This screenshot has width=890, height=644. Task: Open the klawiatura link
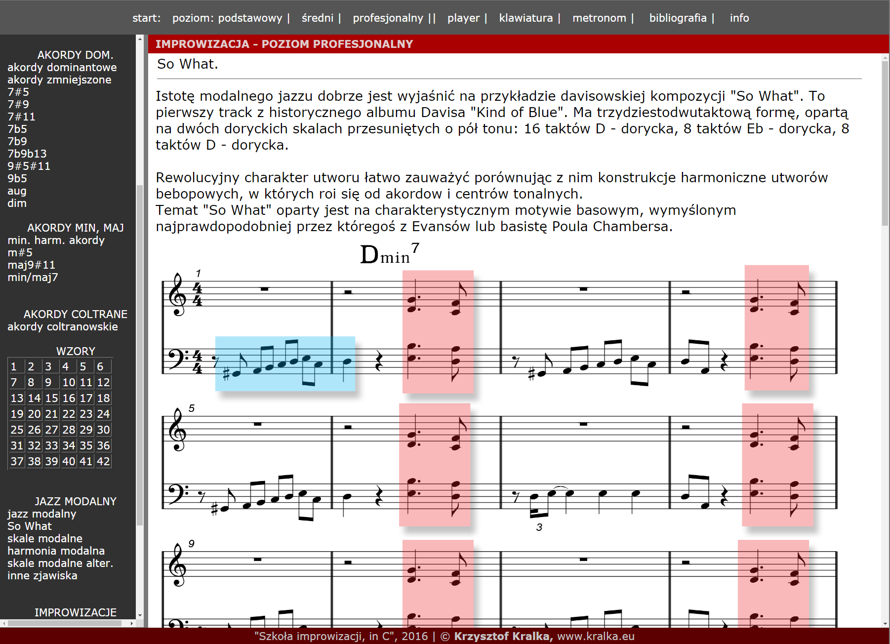(x=526, y=18)
